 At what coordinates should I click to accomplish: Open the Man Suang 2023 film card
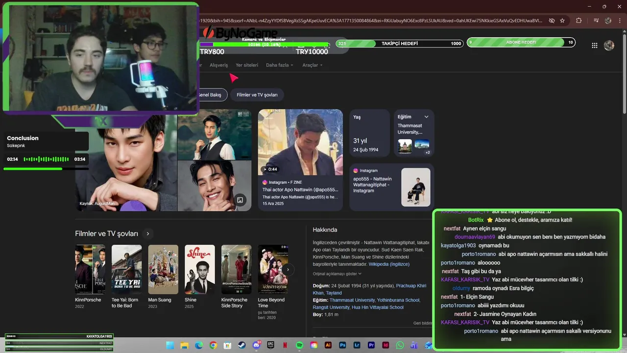coord(163,277)
